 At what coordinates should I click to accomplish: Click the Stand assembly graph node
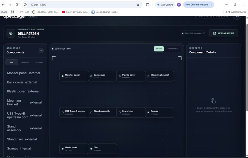tap(102, 112)
